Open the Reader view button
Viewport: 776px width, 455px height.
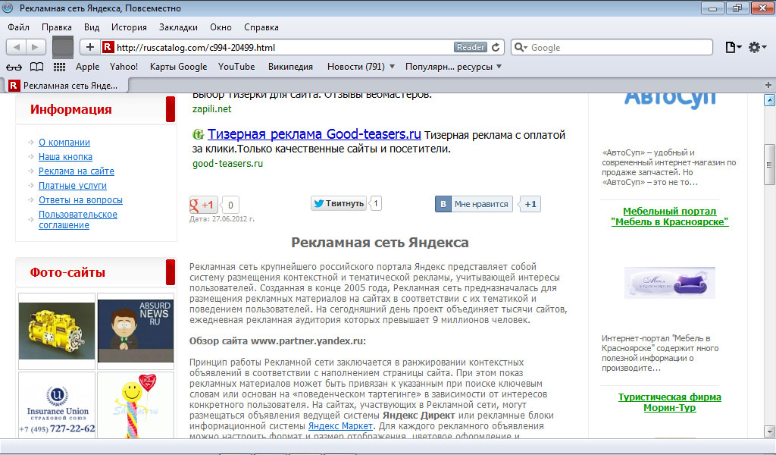click(471, 47)
